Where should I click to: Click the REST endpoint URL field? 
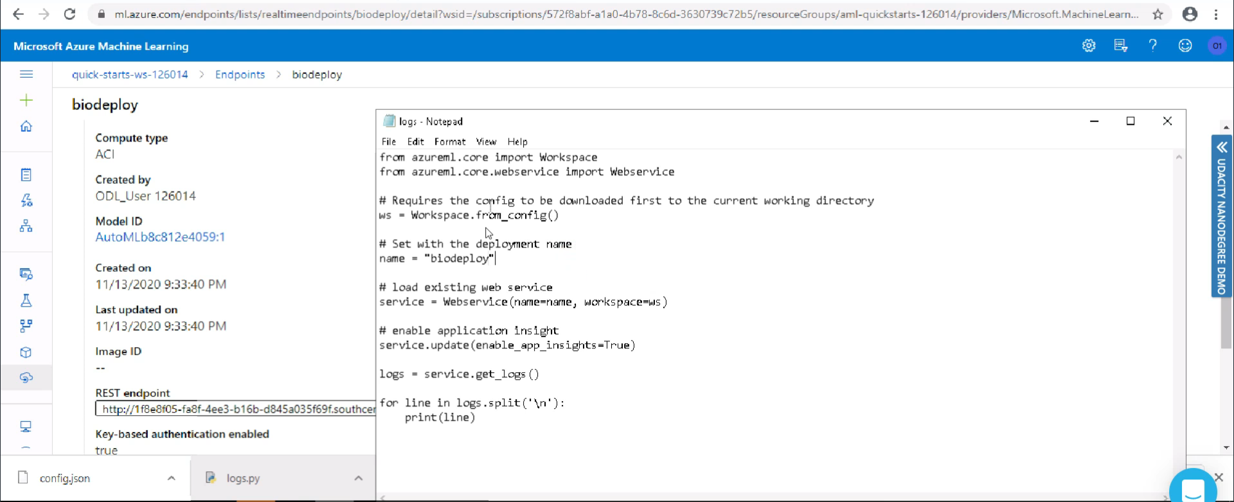click(x=236, y=409)
